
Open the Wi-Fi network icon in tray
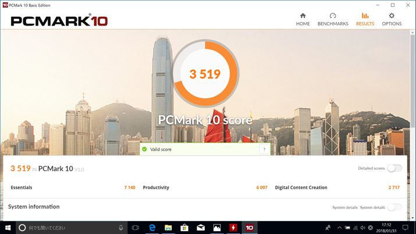(355, 228)
